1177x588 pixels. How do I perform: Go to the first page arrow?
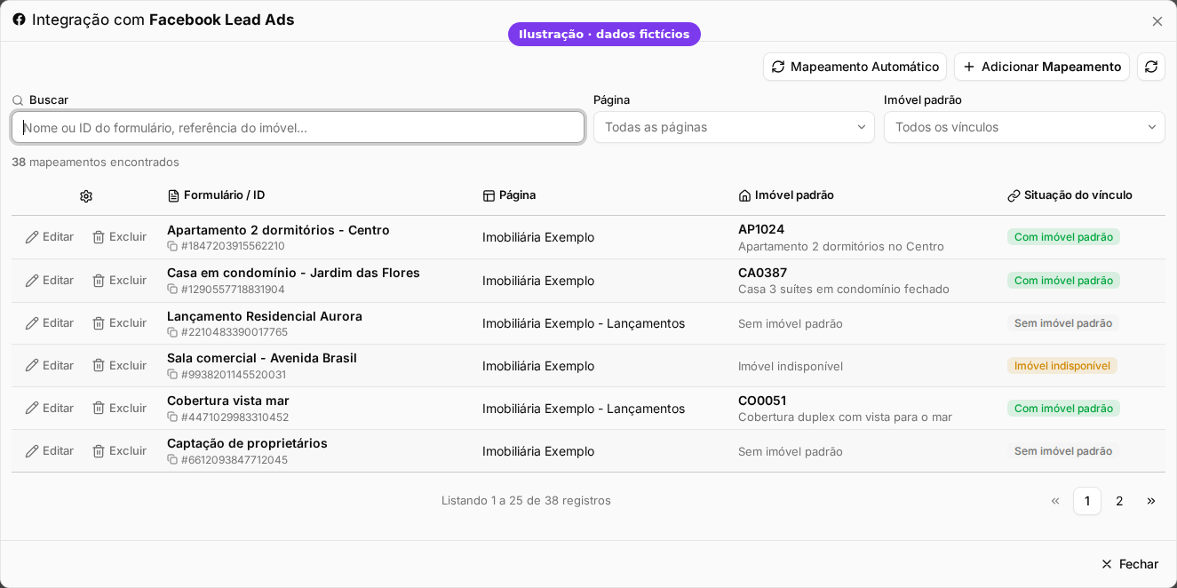[1055, 501]
